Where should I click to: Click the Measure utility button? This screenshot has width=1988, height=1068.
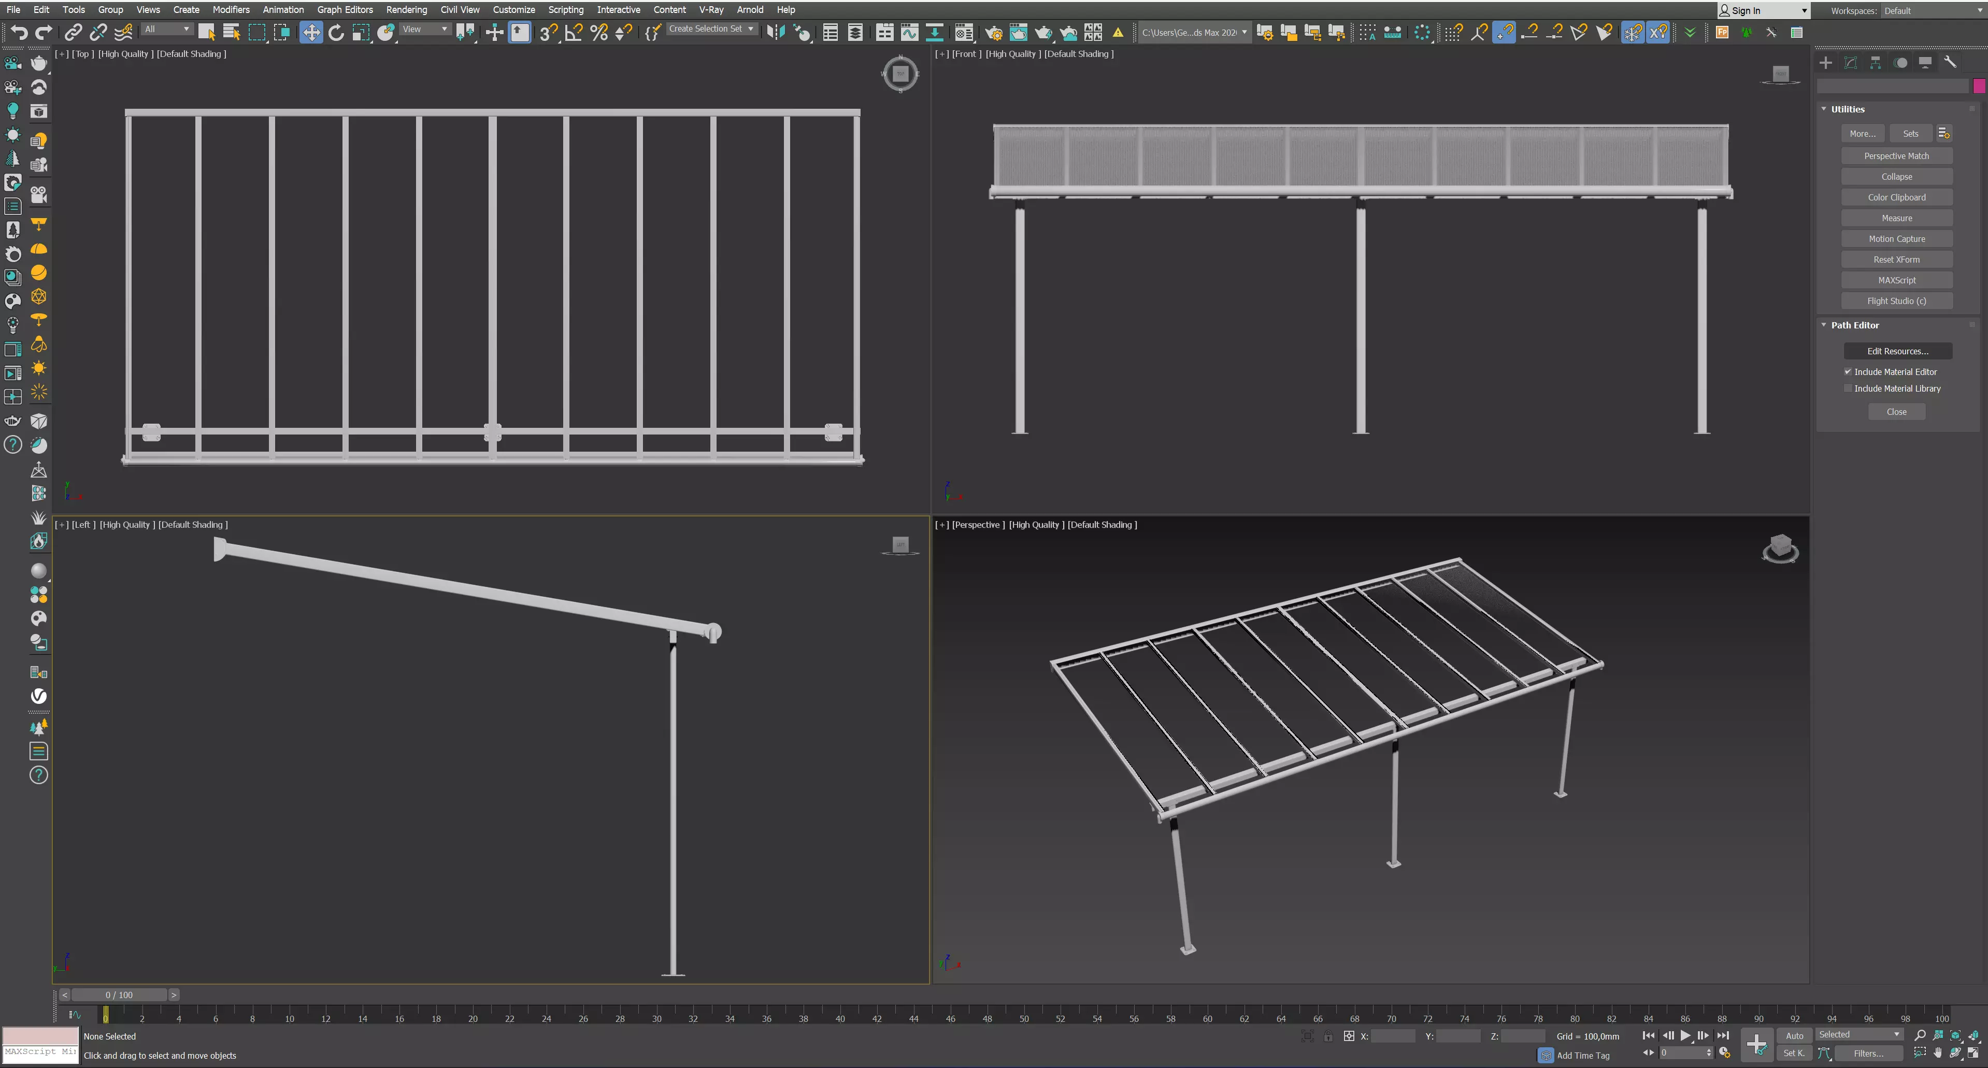(1896, 219)
